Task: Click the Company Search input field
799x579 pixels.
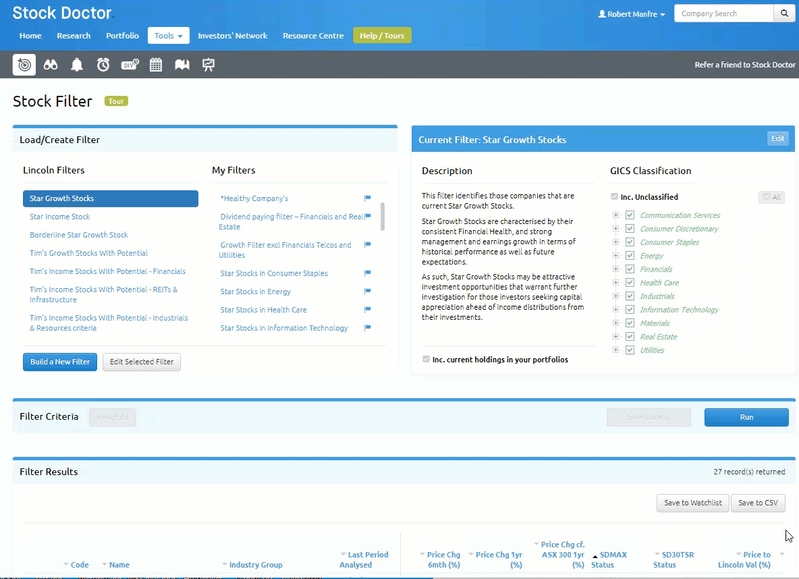Action: click(x=724, y=13)
